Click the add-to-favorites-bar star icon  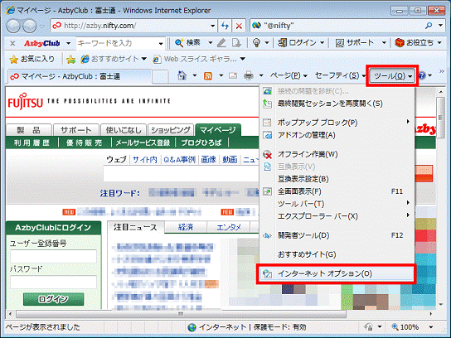point(70,59)
